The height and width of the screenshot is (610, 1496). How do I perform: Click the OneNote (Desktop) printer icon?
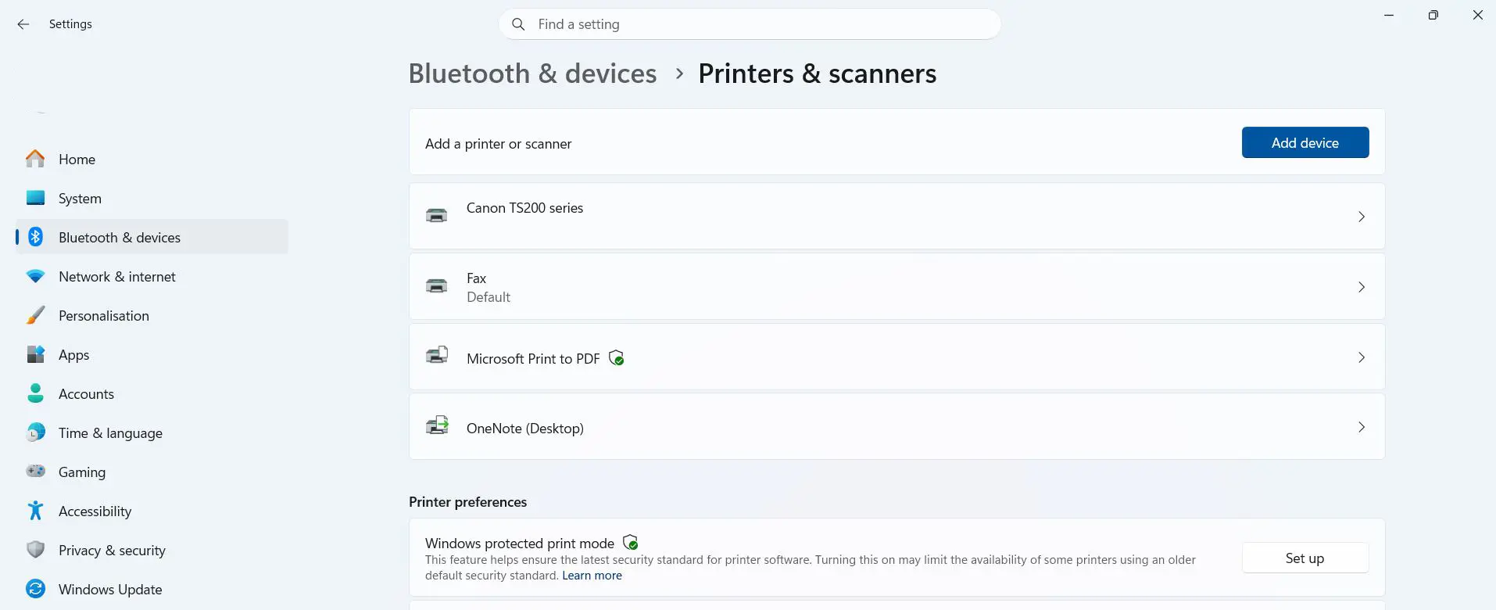pyautogui.click(x=437, y=425)
